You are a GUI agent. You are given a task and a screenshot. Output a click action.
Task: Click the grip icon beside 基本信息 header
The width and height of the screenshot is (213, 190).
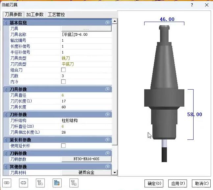point(6,23)
